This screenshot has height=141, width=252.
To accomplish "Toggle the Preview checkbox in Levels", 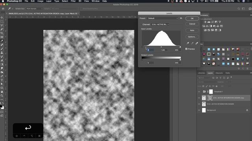I will click(186, 49).
